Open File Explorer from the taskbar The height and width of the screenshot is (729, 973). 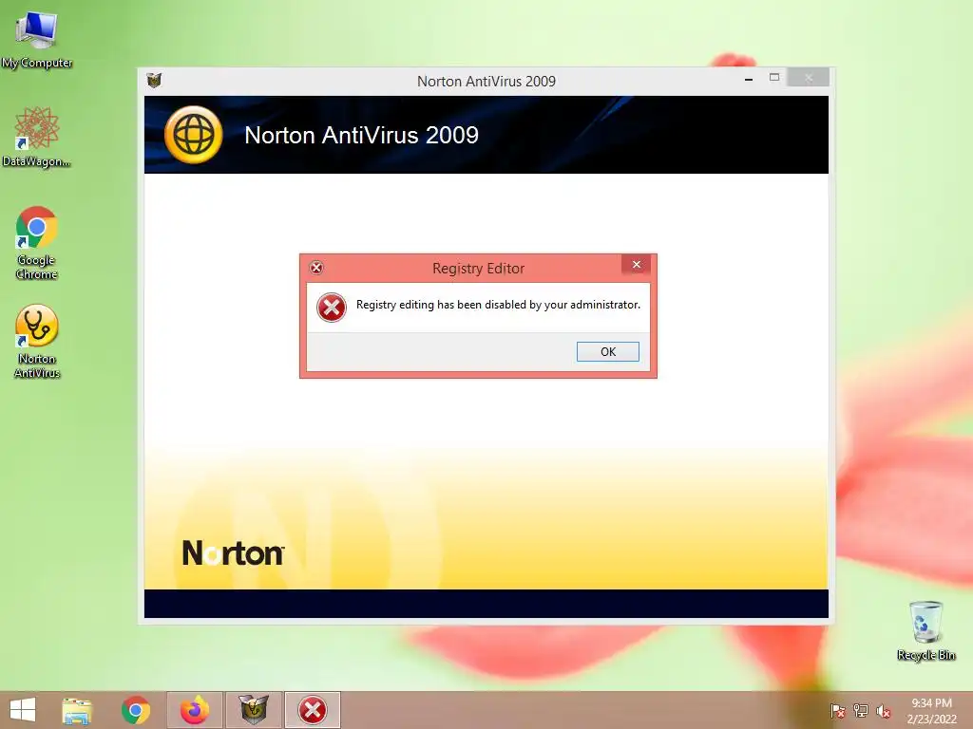click(x=77, y=710)
